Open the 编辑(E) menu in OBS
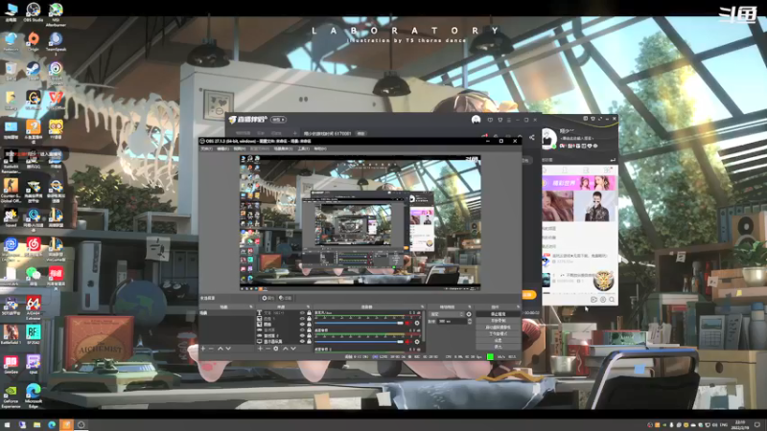767x431 pixels. (222, 148)
